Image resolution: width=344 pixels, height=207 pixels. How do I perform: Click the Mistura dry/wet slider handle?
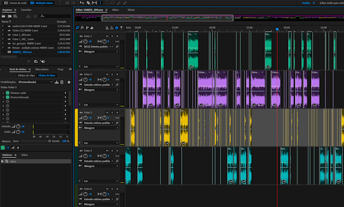[50, 141]
